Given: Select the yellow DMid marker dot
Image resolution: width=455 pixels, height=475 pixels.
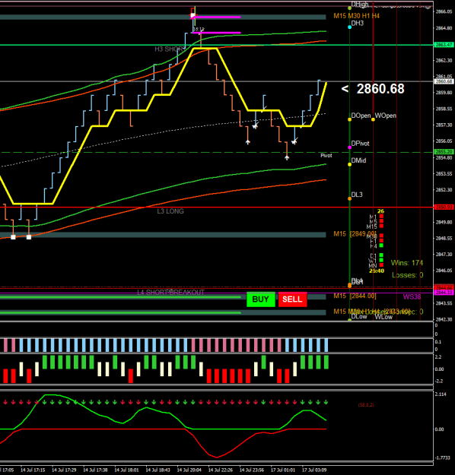Looking at the screenshot, I should pos(349,164).
